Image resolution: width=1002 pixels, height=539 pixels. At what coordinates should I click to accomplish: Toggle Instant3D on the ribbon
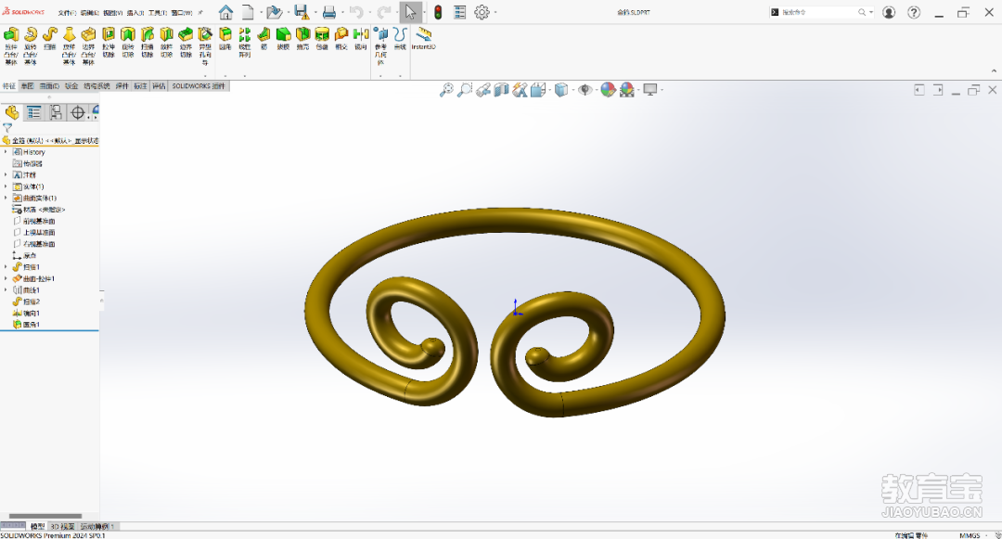pos(424,38)
